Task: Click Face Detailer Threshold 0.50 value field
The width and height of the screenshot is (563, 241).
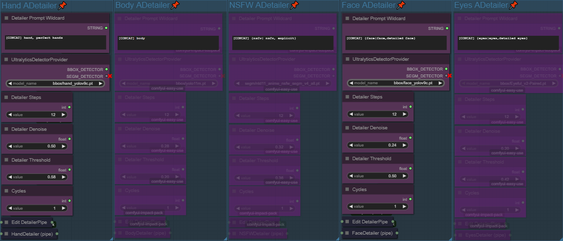Action: coord(378,176)
